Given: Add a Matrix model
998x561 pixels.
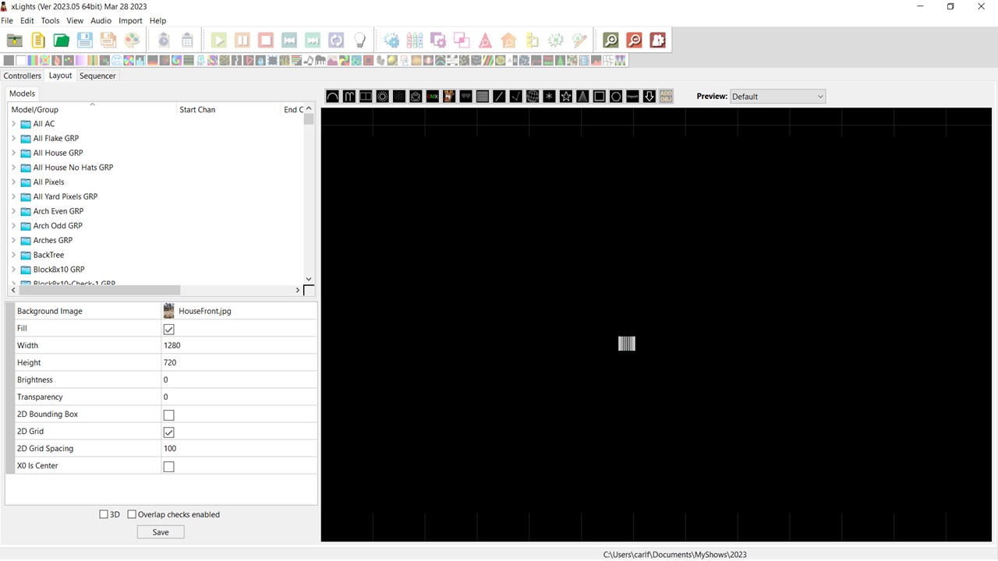Looking at the screenshot, I should click(x=482, y=96).
